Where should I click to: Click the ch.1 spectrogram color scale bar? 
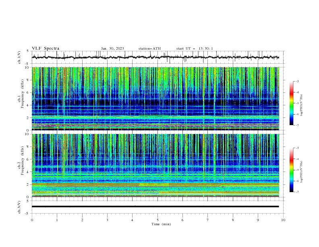[292, 103]
